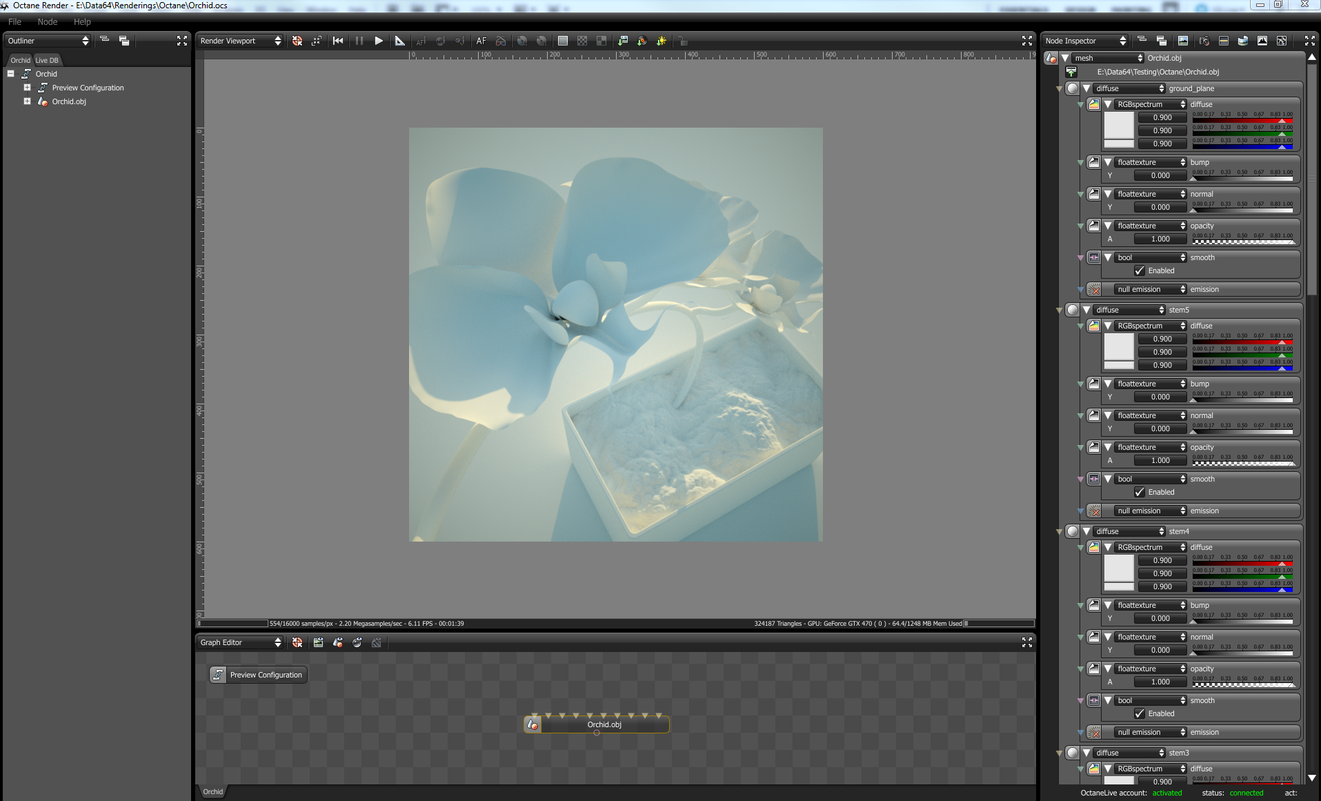Start the render with the play button
The image size is (1321, 801).
tap(379, 41)
